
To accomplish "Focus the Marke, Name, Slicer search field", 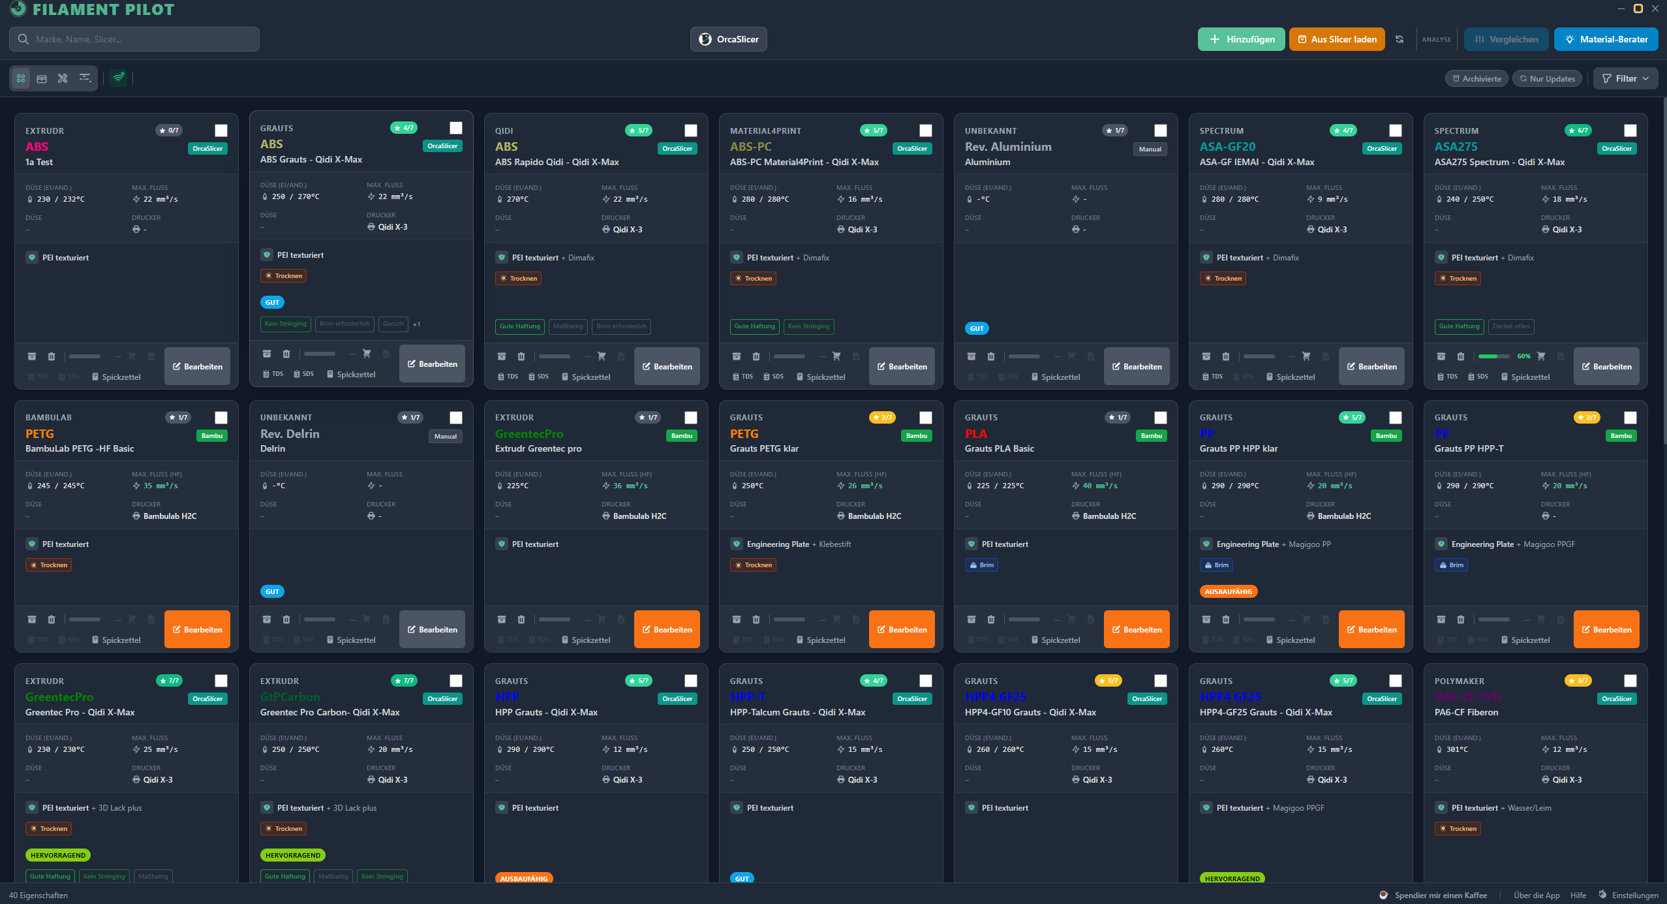I will 134,39.
